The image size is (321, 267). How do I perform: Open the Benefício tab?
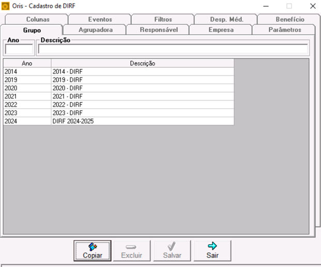tap(290, 19)
